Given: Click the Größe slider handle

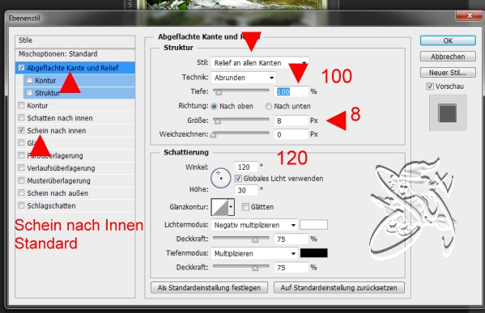Looking at the screenshot, I should [218, 121].
